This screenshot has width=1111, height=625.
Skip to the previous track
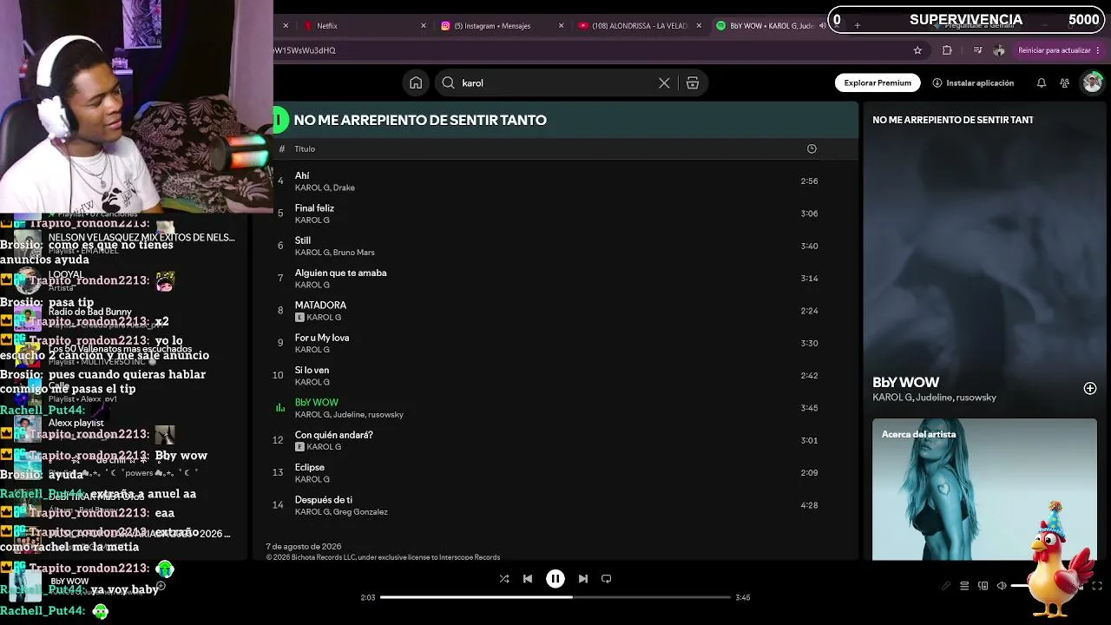point(528,578)
